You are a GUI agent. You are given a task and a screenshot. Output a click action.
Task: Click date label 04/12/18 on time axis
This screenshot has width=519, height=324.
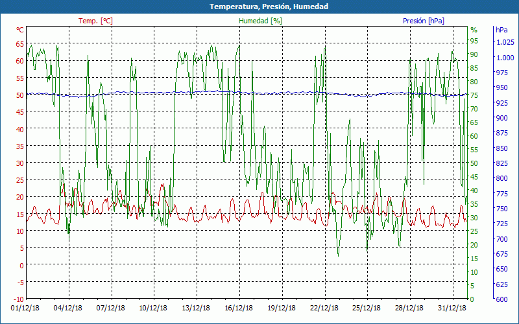coord(68,308)
